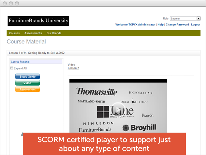Viewport: 206px width, 155px height.
Task: Log out using the Logout link
Action: pyautogui.click(x=195, y=24)
